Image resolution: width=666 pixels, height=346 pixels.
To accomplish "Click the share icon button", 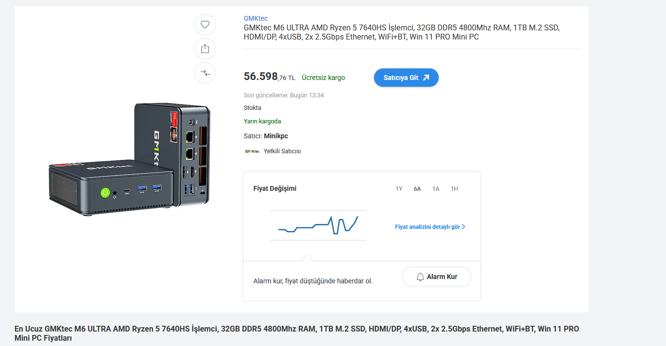I will click(205, 49).
